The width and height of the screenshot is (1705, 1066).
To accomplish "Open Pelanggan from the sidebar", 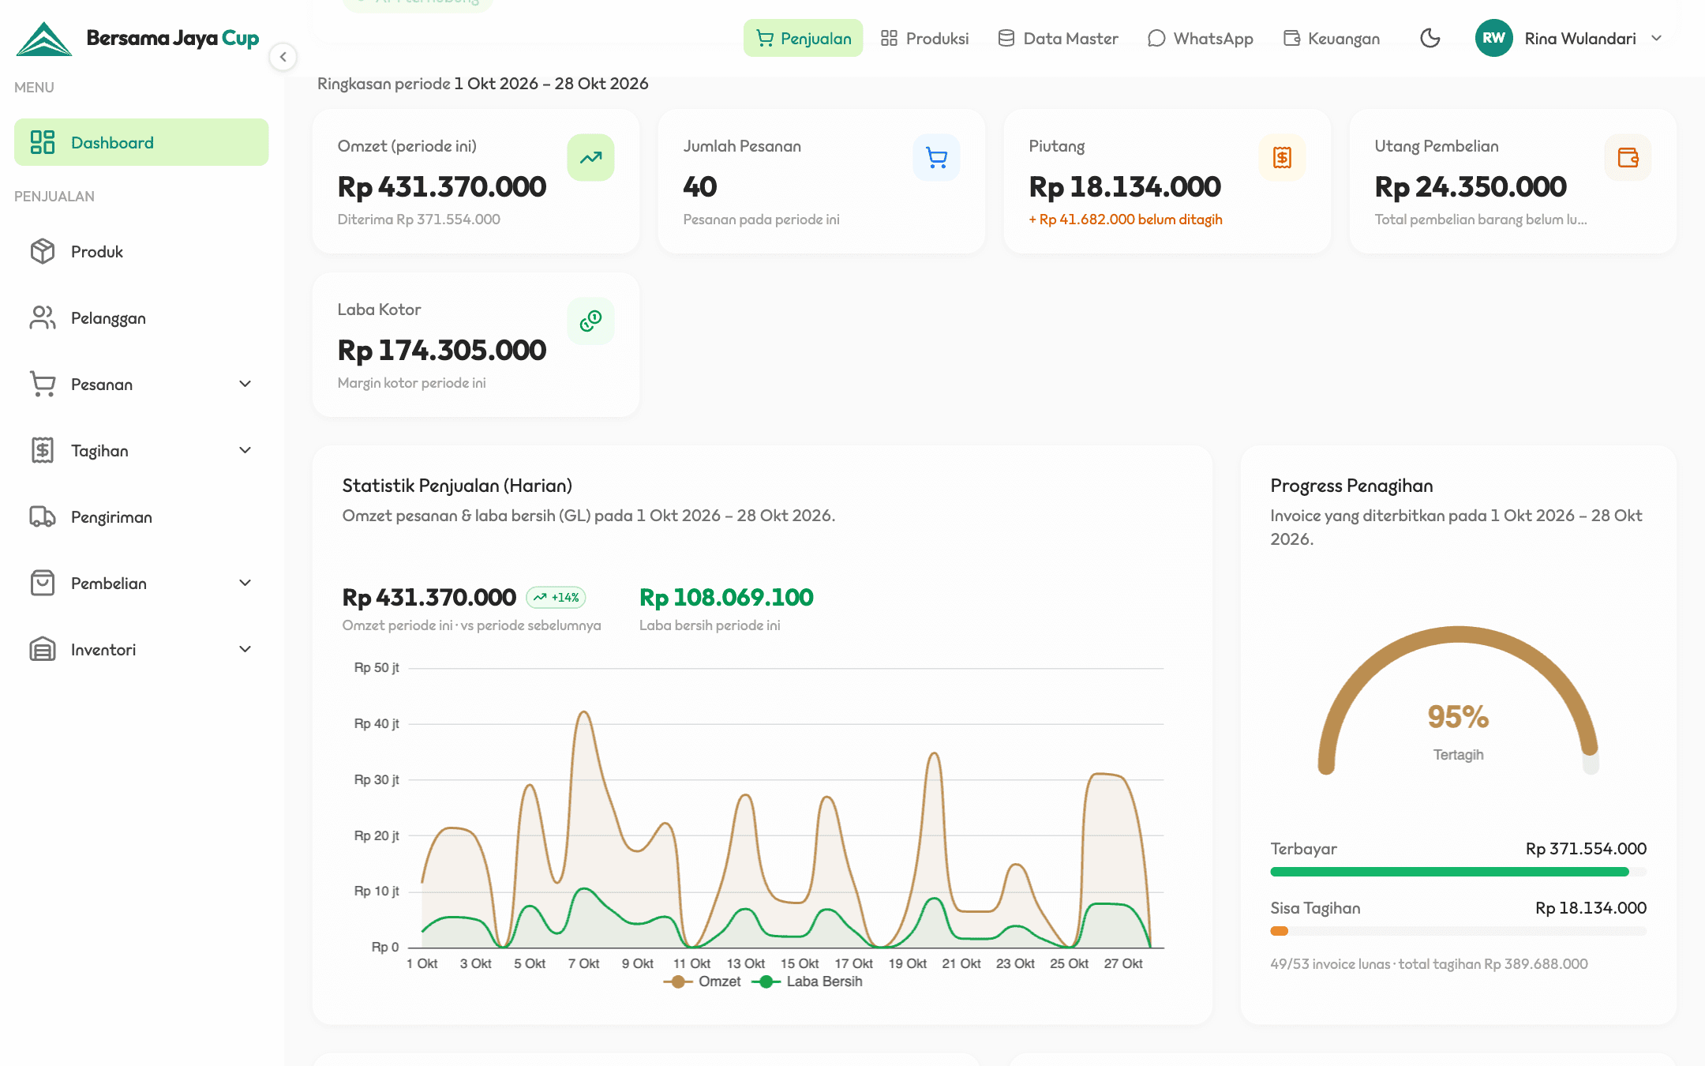I will (x=141, y=317).
